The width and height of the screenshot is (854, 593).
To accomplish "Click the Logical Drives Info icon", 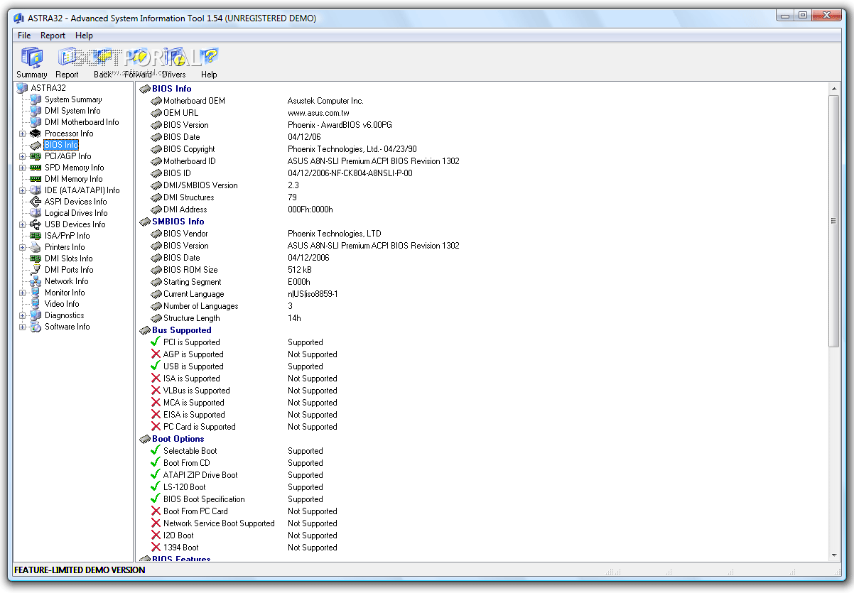I will click(x=36, y=213).
